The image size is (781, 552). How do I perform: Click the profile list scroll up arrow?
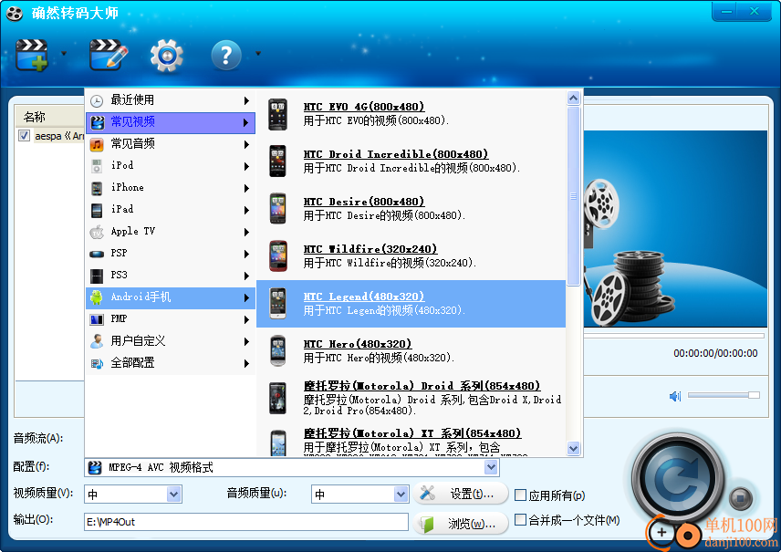573,99
